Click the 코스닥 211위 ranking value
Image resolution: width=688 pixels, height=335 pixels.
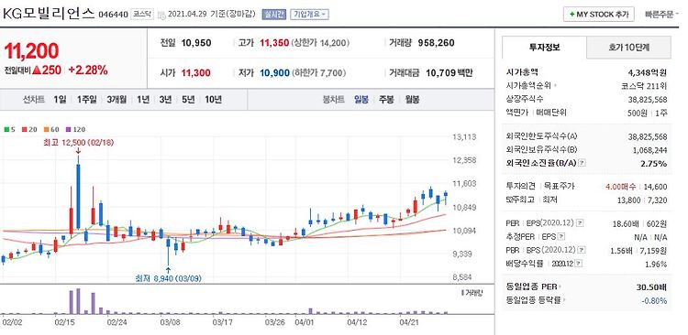[x=645, y=86]
